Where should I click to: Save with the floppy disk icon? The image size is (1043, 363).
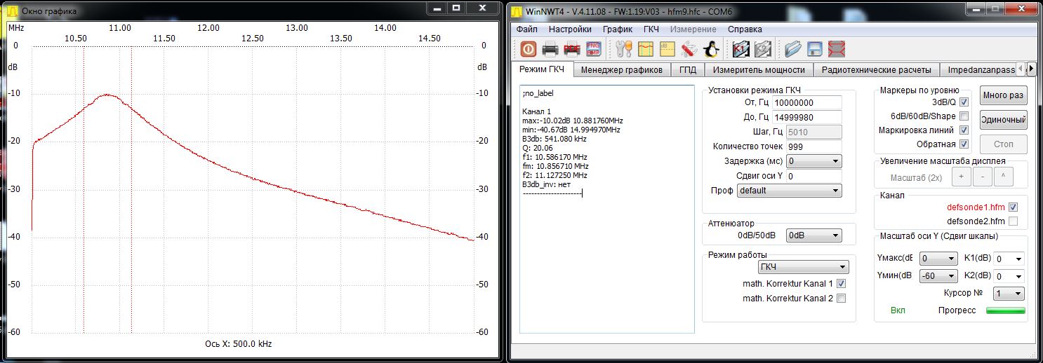pos(814,49)
